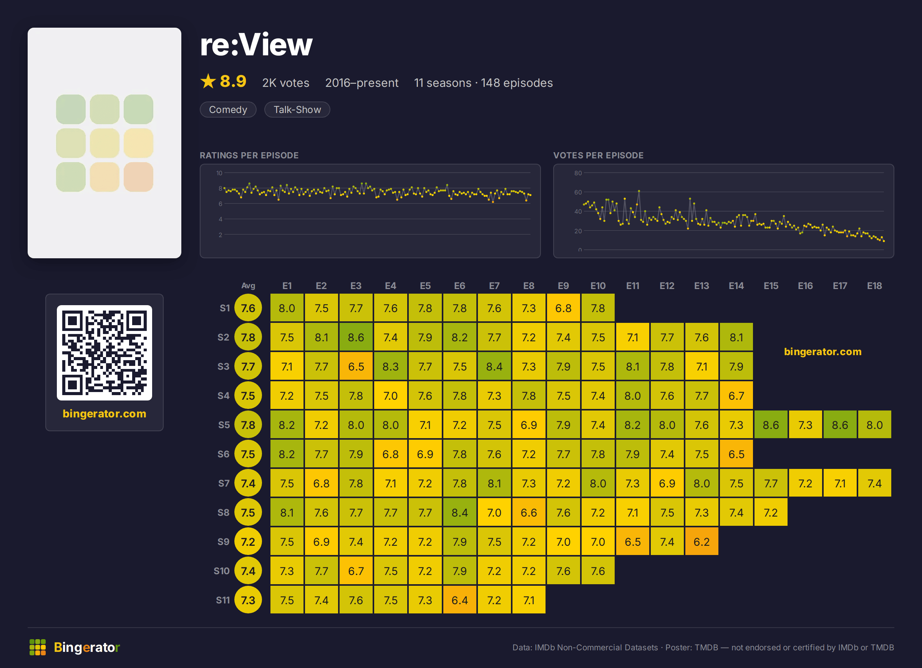Image resolution: width=922 pixels, height=668 pixels.
Task: Select the S9 E13 cell rated 6.2
Action: point(701,542)
